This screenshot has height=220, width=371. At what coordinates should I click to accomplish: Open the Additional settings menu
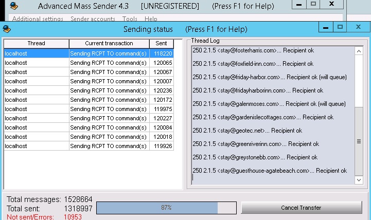tap(38, 19)
